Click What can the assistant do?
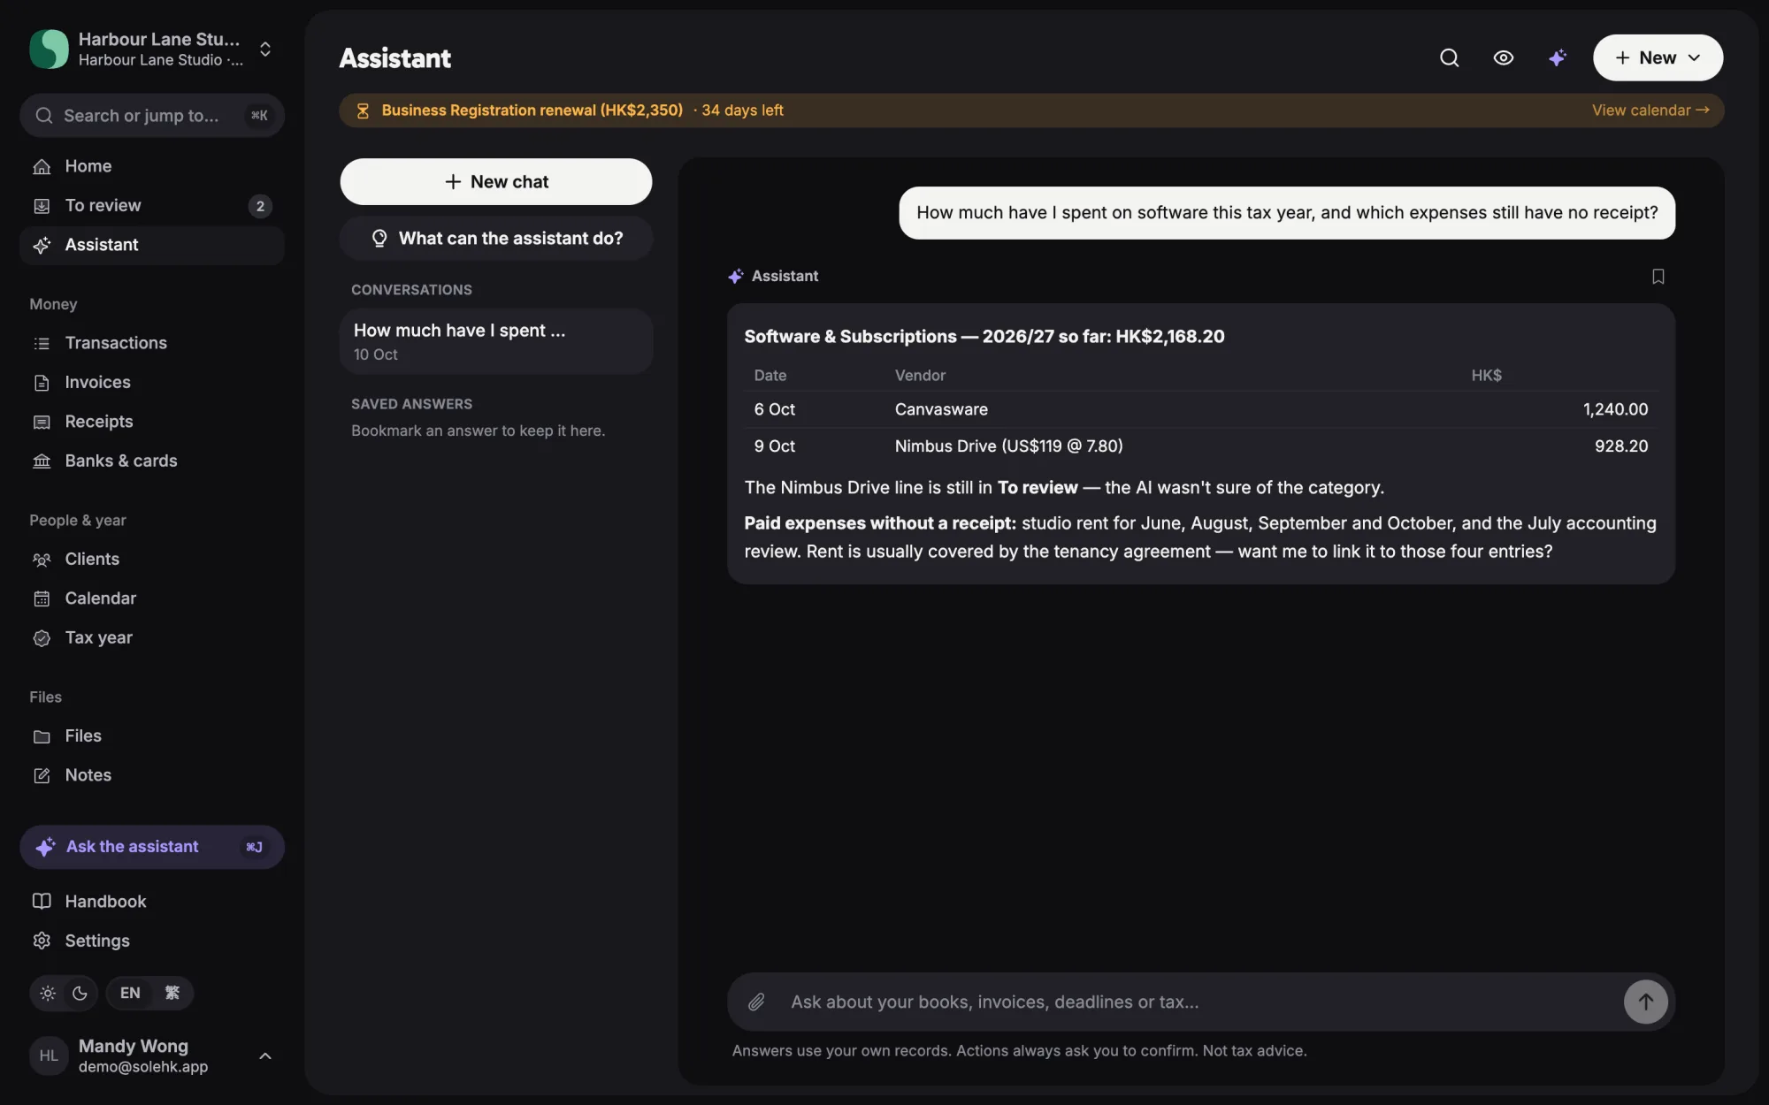 click(496, 238)
